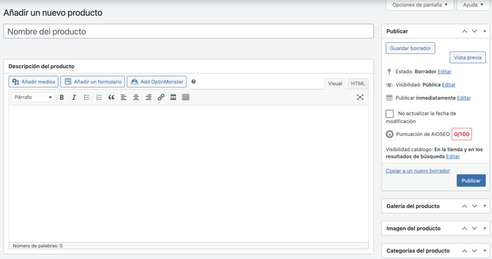492x259 pixels.
Task: Open the Párrafo format dropdown
Action: pos(33,98)
